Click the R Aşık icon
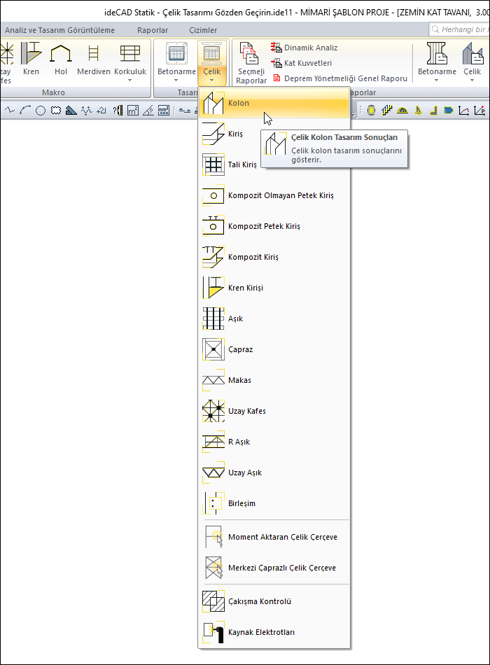This screenshot has width=490, height=665. [213, 442]
